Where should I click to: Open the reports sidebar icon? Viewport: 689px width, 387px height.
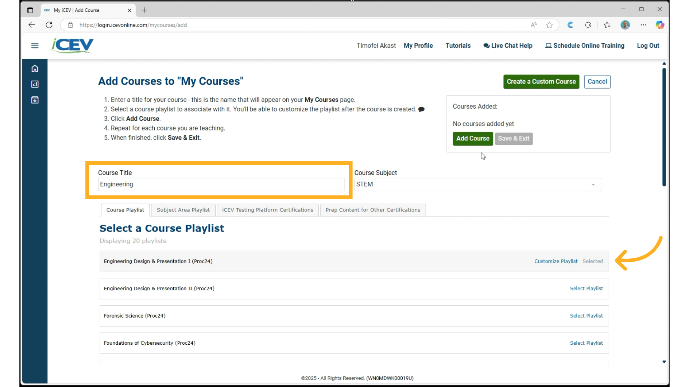(35, 84)
